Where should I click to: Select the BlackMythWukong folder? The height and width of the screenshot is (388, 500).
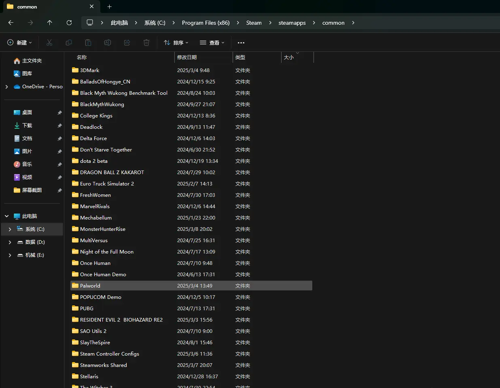[102, 104]
